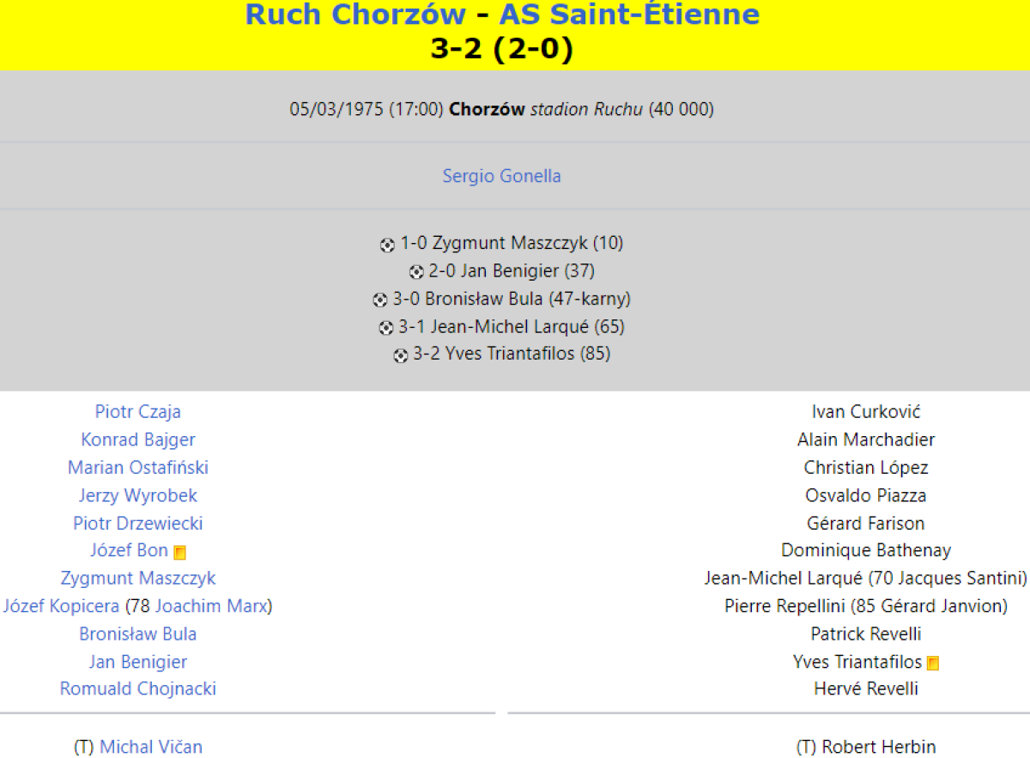Visit Romuald Chojnacki's player page
The height and width of the screenshot is (758, 1030).
138,688
